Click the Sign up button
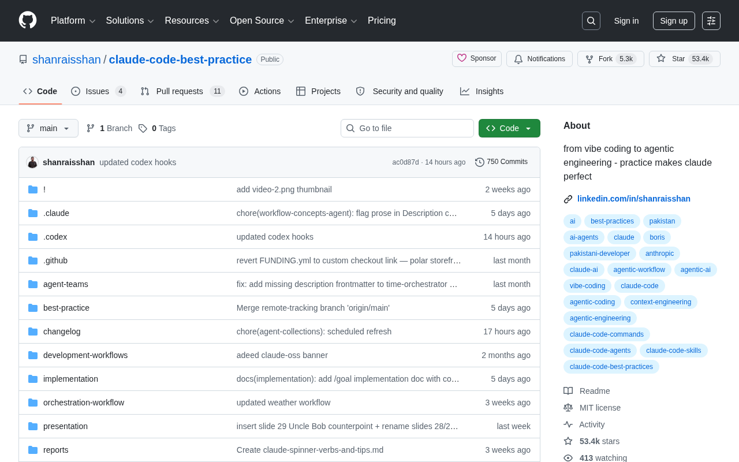This screenshot has height=462, width=739. (x=674, y=21)
